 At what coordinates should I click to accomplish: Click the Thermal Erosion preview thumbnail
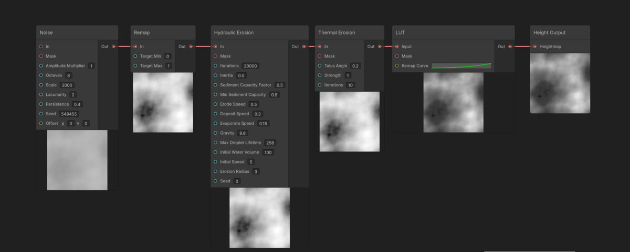coord(350,122)
